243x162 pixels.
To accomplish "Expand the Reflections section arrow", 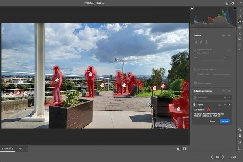I will [x=230, y=98].
